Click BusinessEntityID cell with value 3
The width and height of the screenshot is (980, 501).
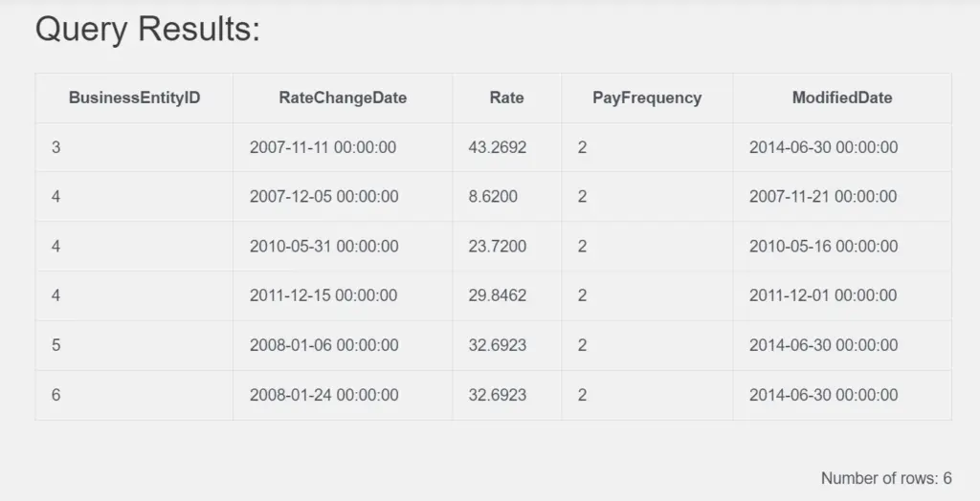pyautogui.click(x=56, y=147)
